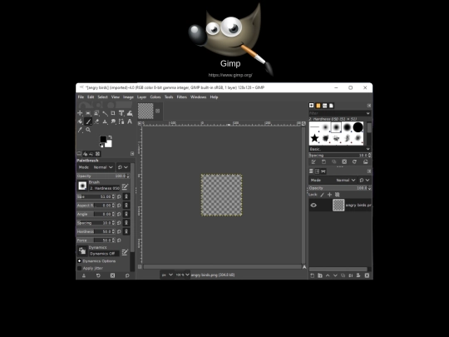Delete the layer using the bottom-right icon

(x=367, y=275)
